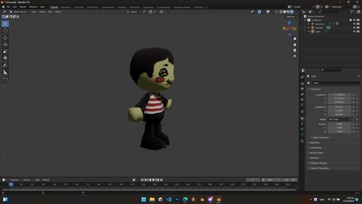
Task: Click timeline Marker menu
Action: [x=46, y=179]
